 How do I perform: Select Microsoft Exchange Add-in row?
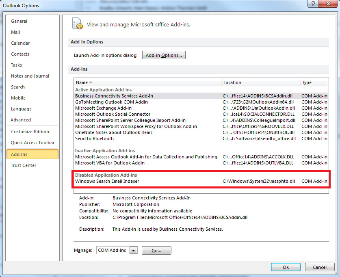pyautogui.click(x=201, y=108)
